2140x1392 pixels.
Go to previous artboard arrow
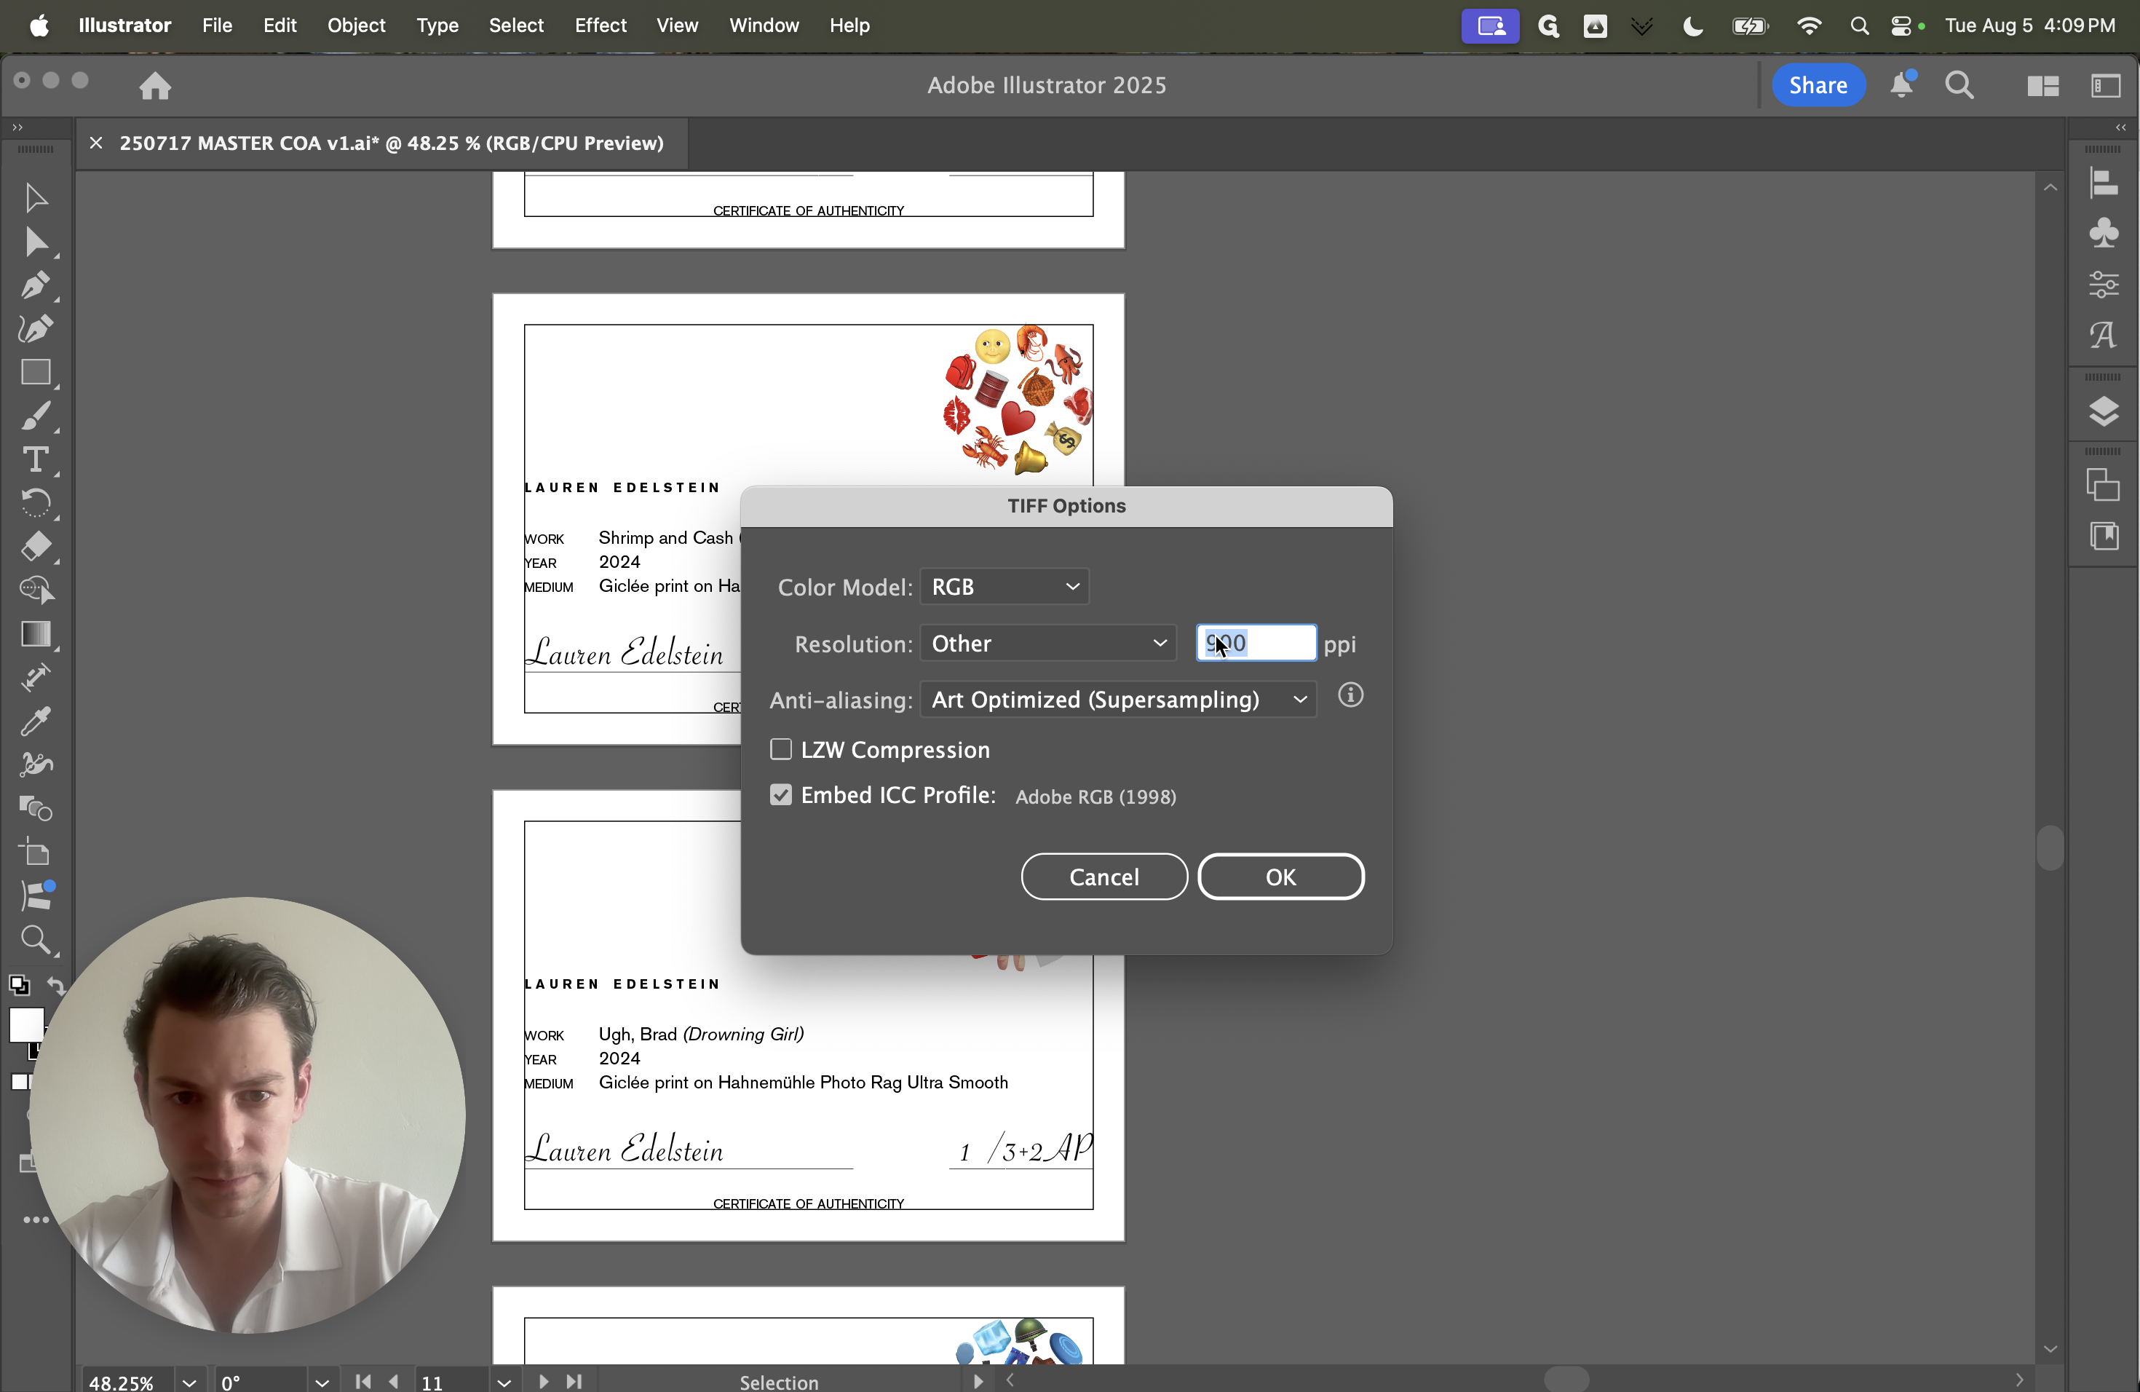coord(393,1381)
